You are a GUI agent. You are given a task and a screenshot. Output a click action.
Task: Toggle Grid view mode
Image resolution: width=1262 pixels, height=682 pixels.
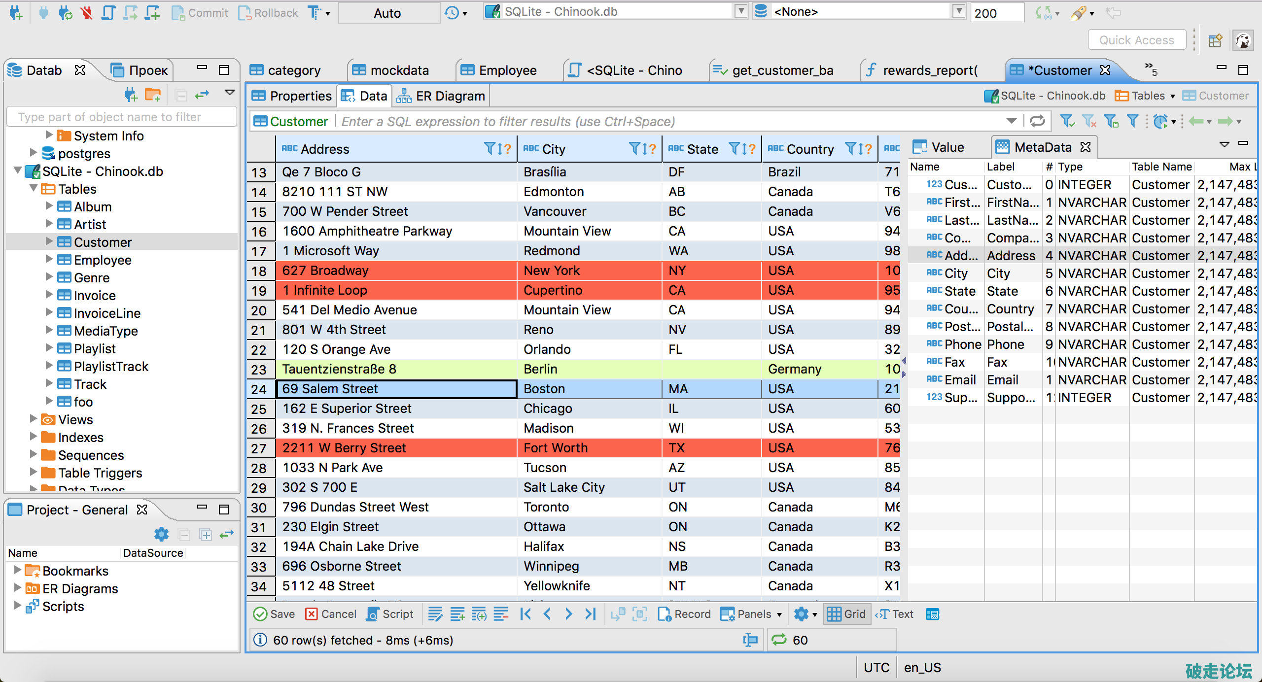tap(846, 614)
